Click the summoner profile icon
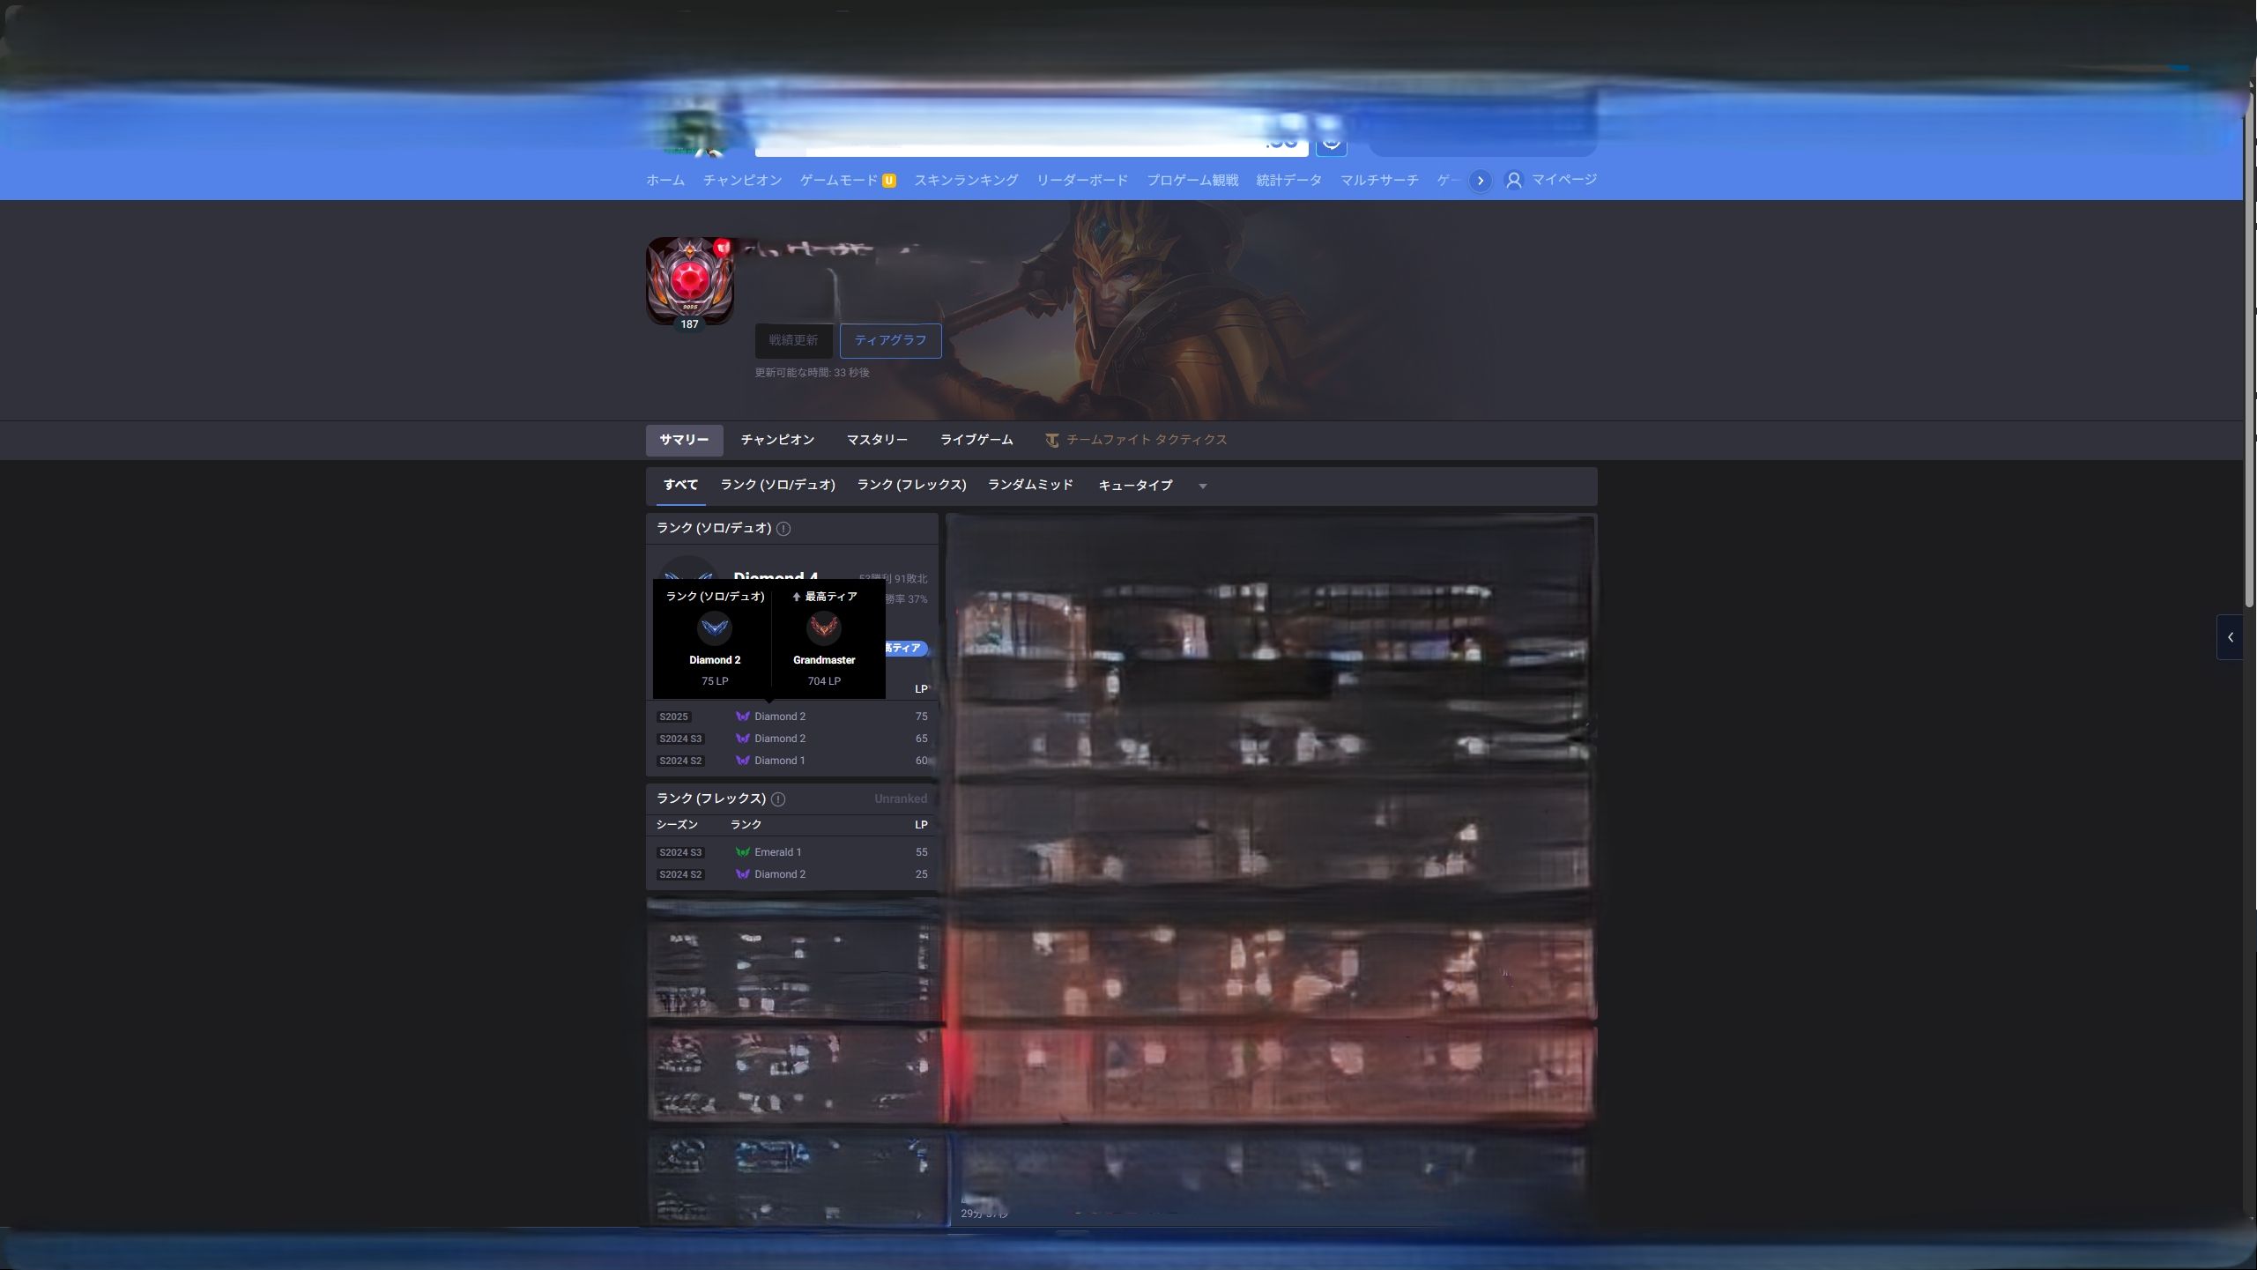The image size is (2257, 1270). 690,280
